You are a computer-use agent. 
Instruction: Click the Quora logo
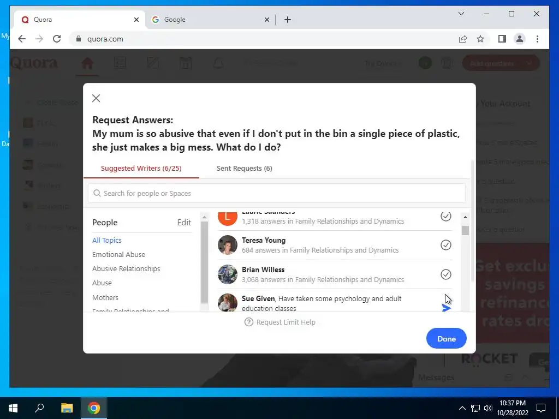(x=34, y=63)
